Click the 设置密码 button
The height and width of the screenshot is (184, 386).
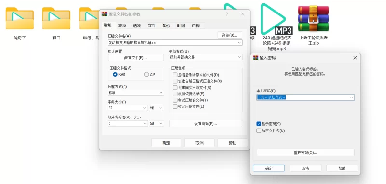coord(206,124)
